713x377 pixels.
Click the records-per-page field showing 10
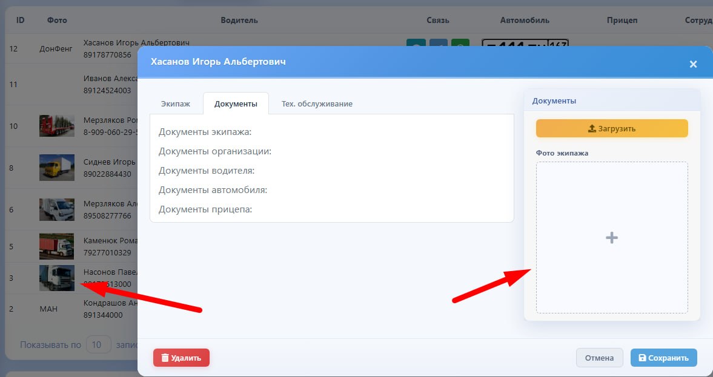98,345
